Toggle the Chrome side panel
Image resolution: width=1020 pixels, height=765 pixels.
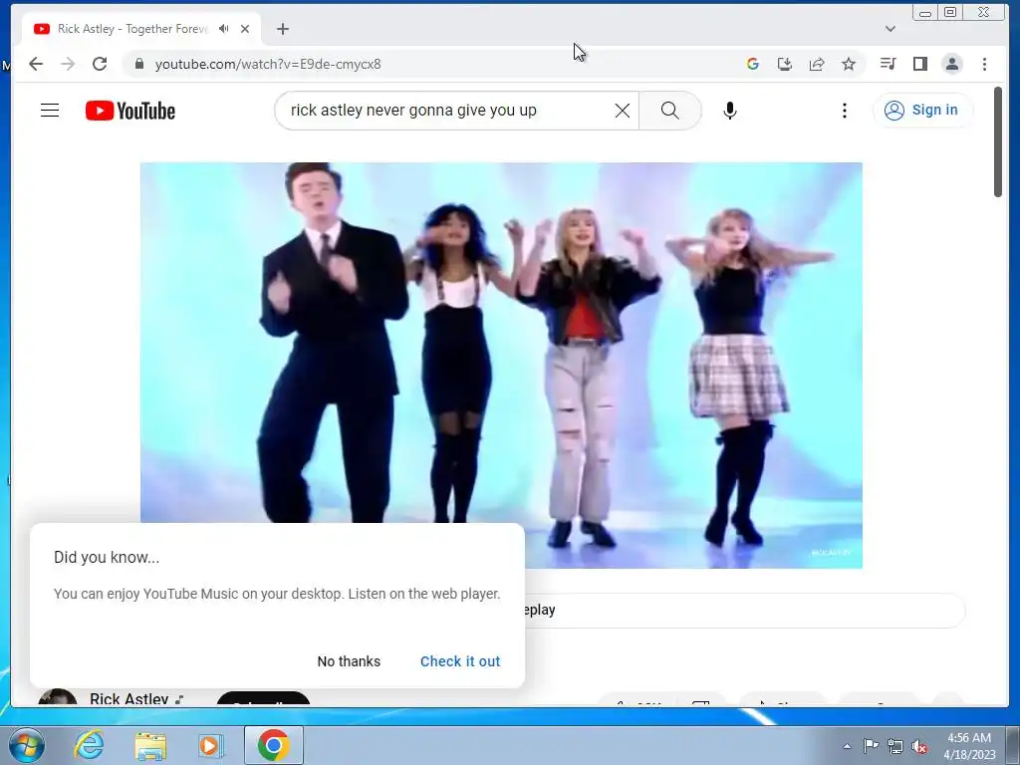point(919,64)
